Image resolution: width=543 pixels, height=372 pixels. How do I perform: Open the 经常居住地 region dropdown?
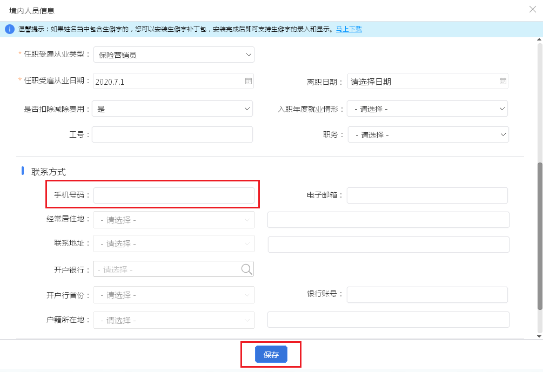click(174, 220)
